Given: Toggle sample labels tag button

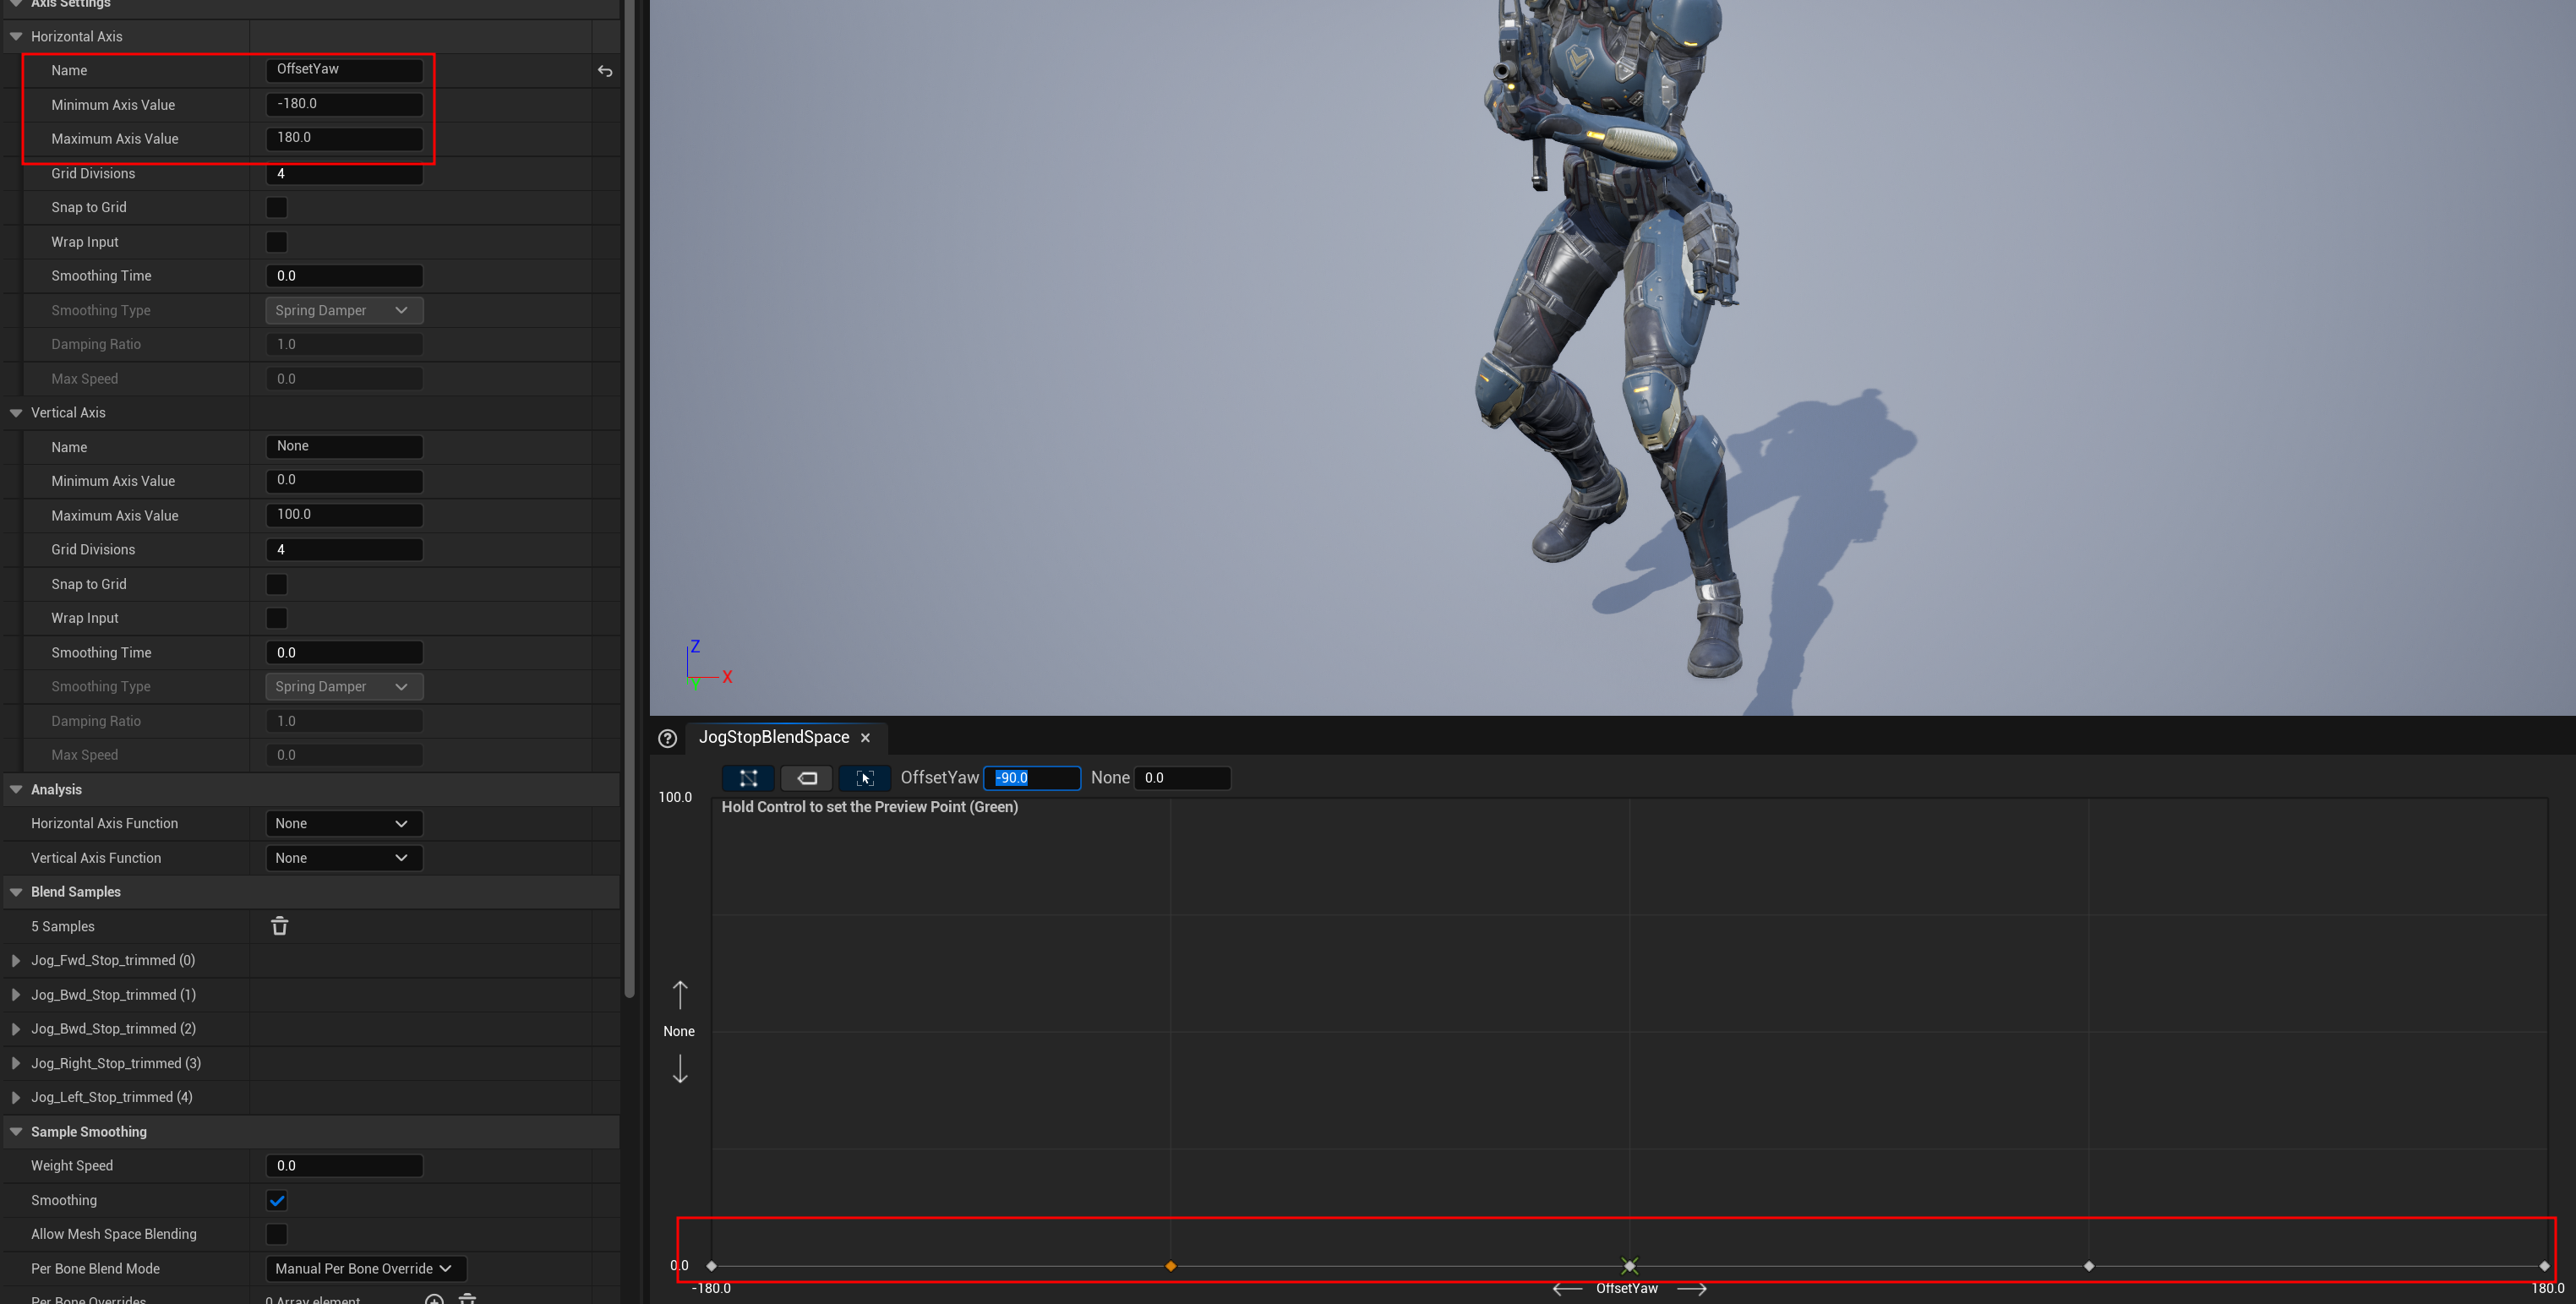Looking at the screenshot, I should click(x=806, y=778).
